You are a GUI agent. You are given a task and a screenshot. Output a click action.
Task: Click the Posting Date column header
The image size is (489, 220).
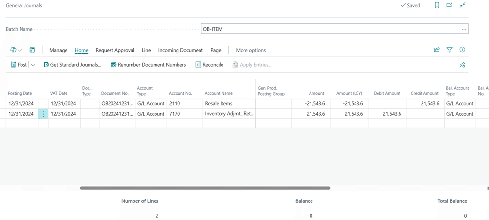pyautogui.click(x=20, y=93)
